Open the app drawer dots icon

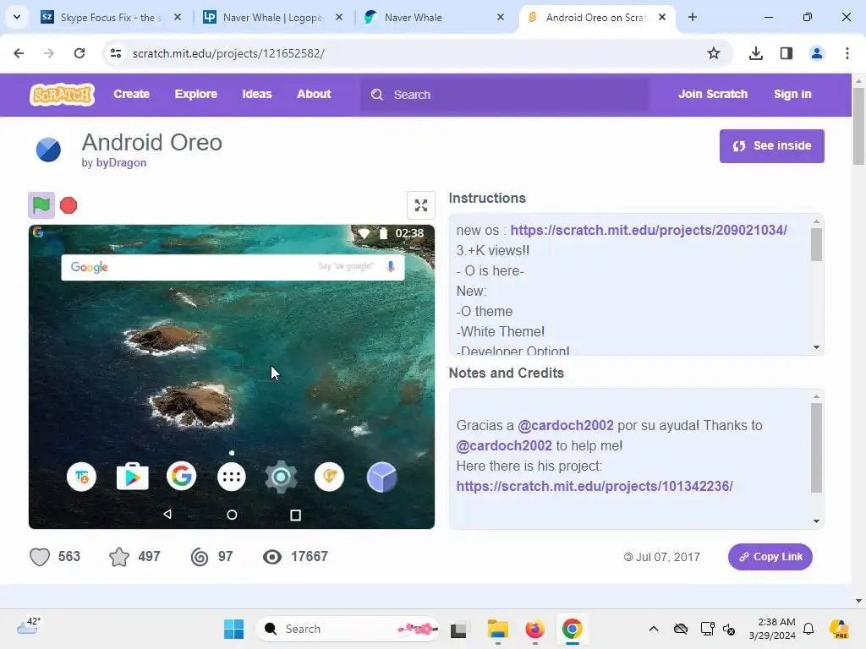point(232,477)
